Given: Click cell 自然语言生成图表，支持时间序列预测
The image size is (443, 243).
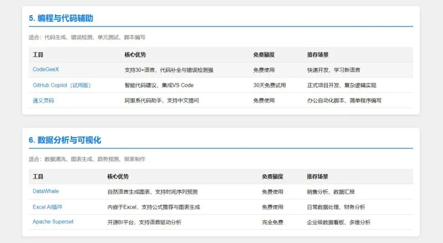Looking at the screenshot, I should 152,192.
